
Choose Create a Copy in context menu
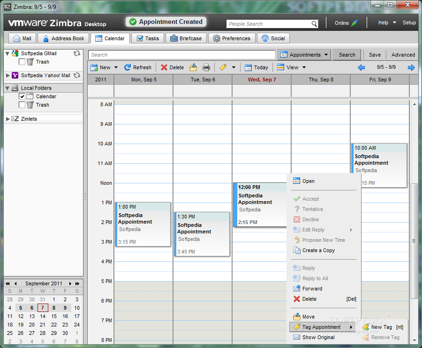click(324, 250)
